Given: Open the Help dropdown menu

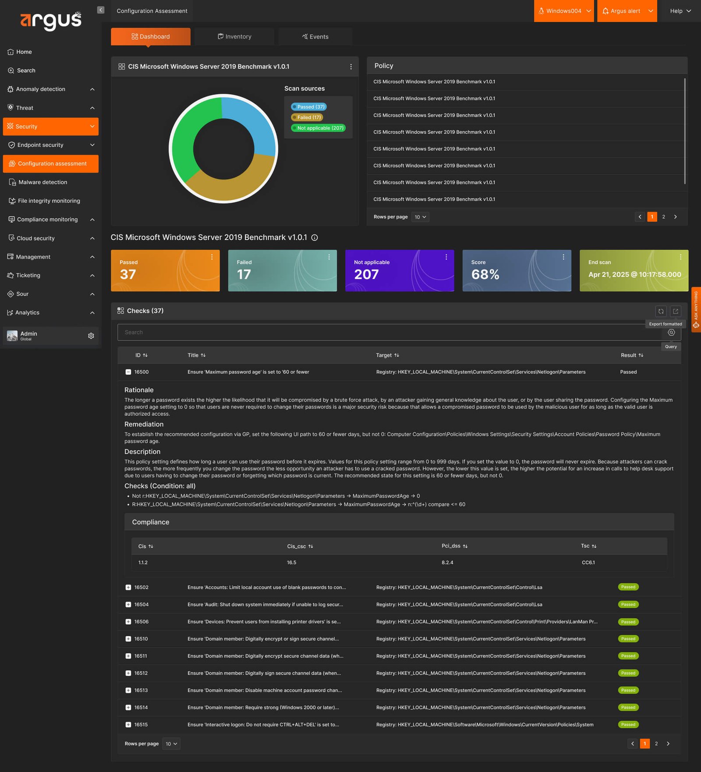Looking at the screenshot, I should pos(680,11).
